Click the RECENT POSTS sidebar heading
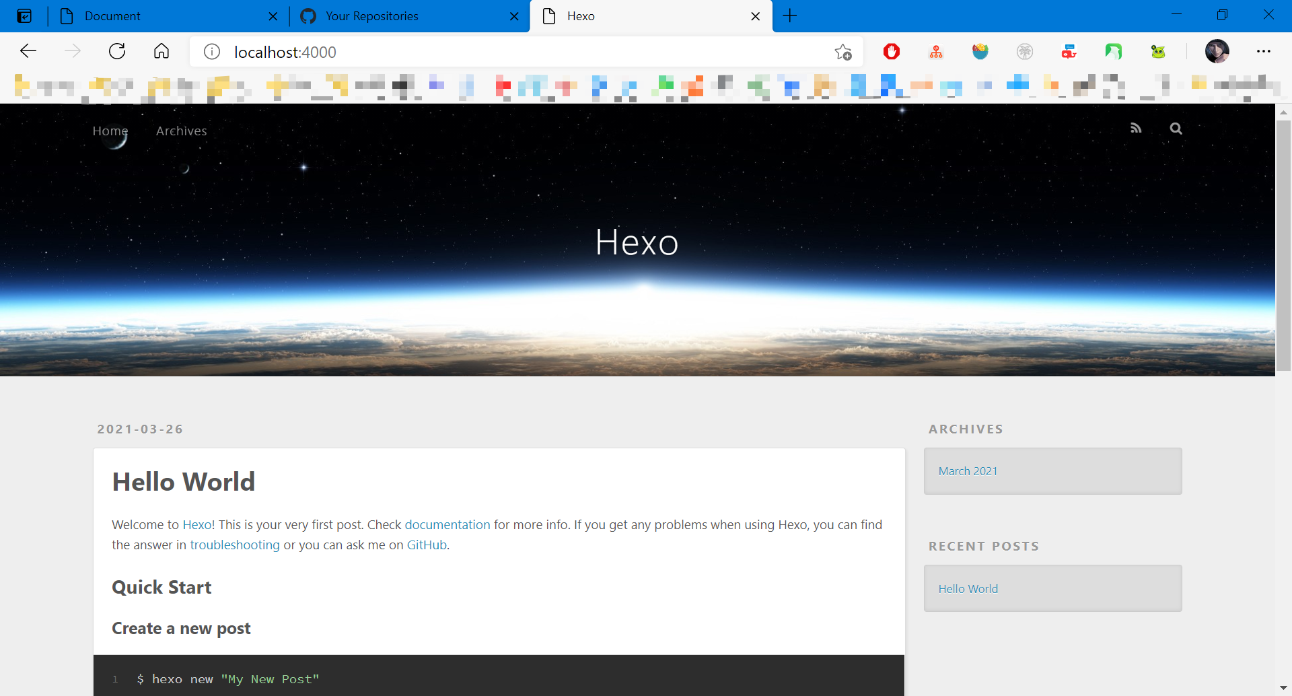This screenshot has height=696, width=1292. pyautogui.click(x=984, y=546)
